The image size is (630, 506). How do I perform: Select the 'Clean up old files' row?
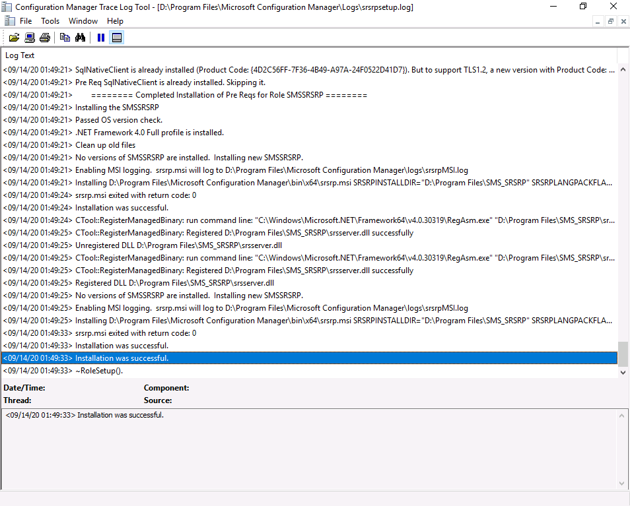pyautogui.click(x=309, y=145)
